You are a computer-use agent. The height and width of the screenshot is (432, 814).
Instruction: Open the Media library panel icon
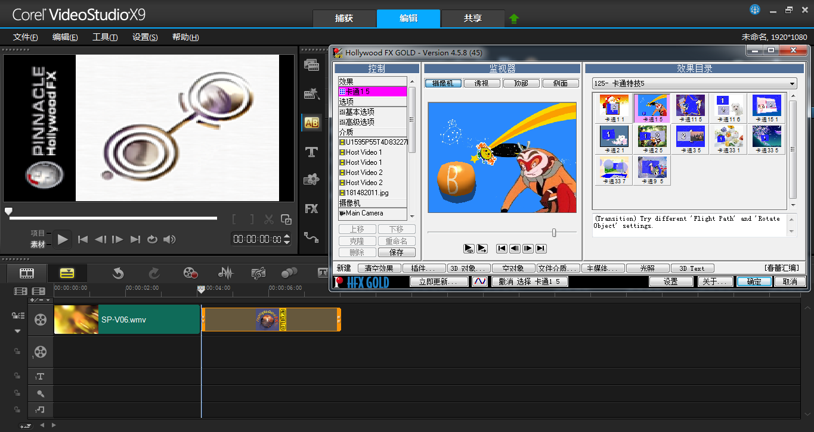tap(311, 65)
